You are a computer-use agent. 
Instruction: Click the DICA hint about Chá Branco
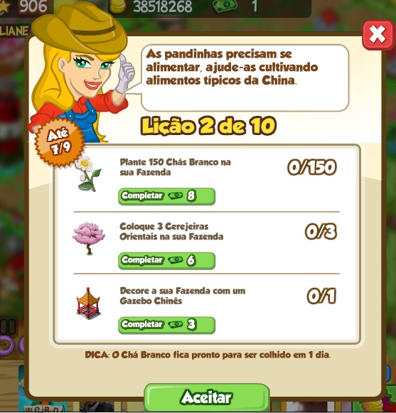[208, 355]
